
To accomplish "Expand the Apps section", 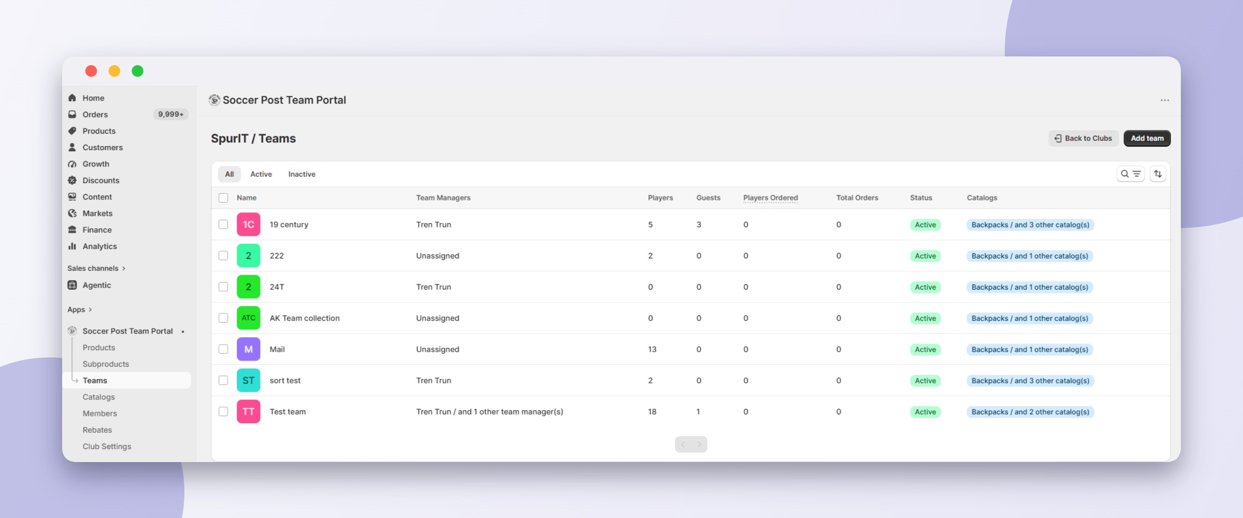I will click(80, 309).
